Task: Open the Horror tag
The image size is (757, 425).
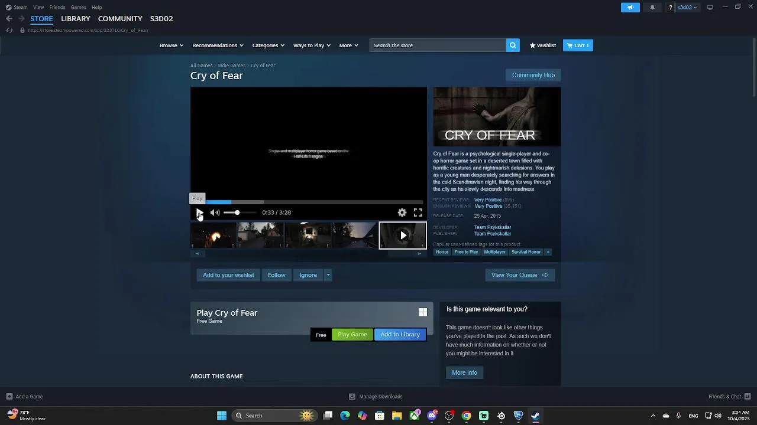Action: 442,252
